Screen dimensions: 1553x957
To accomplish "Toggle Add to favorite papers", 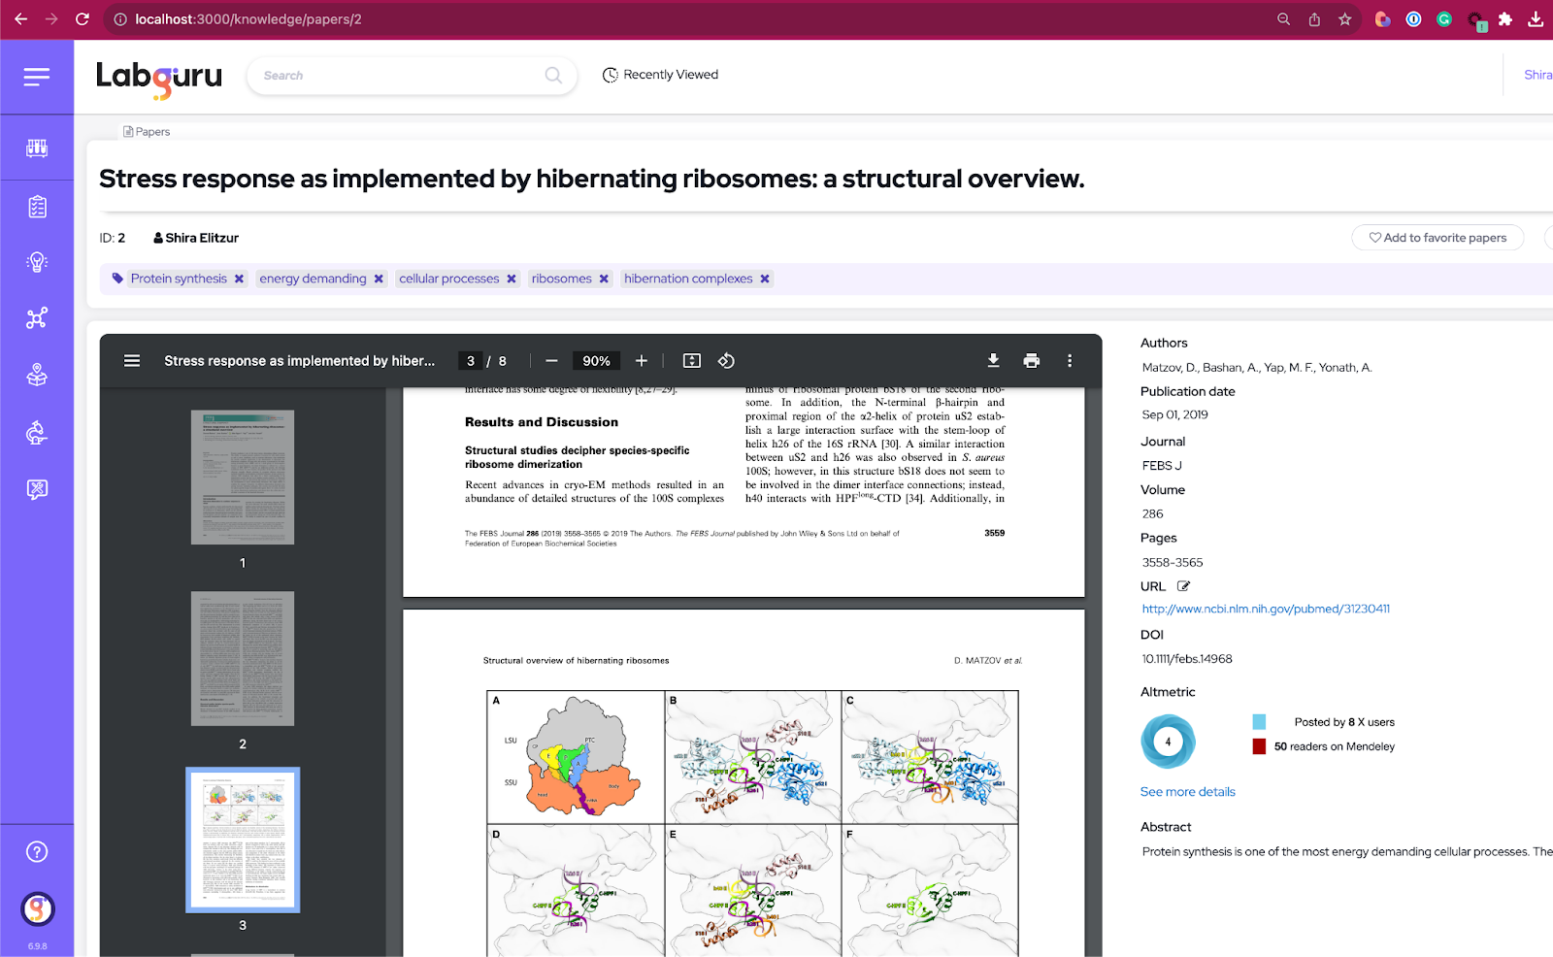I will click(x=1437, y=237).
